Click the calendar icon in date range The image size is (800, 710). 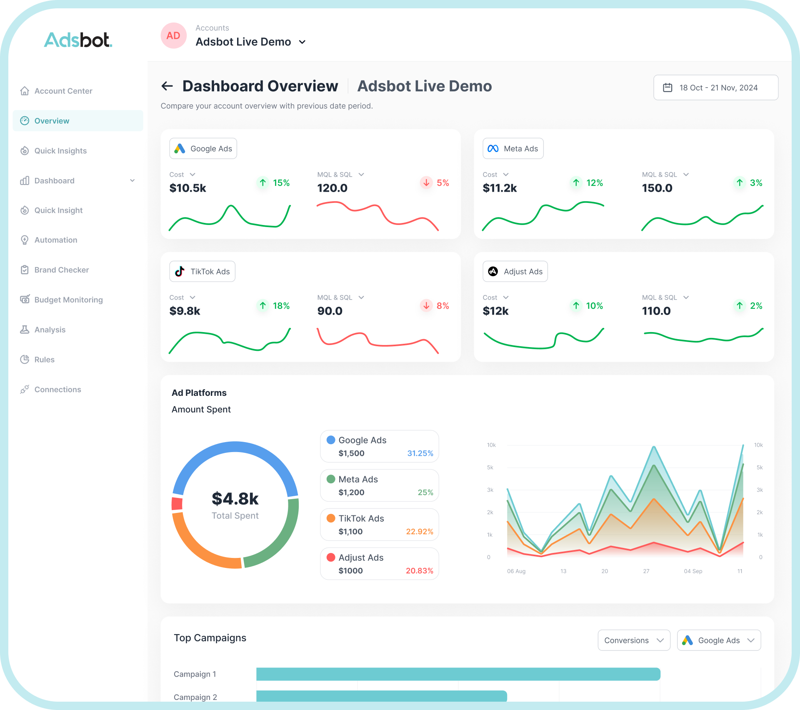667,87
